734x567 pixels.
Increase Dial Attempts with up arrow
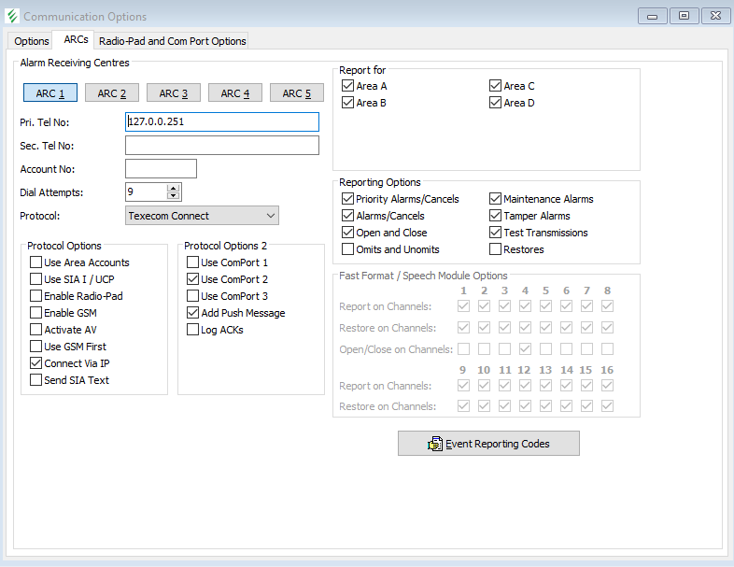173,188
